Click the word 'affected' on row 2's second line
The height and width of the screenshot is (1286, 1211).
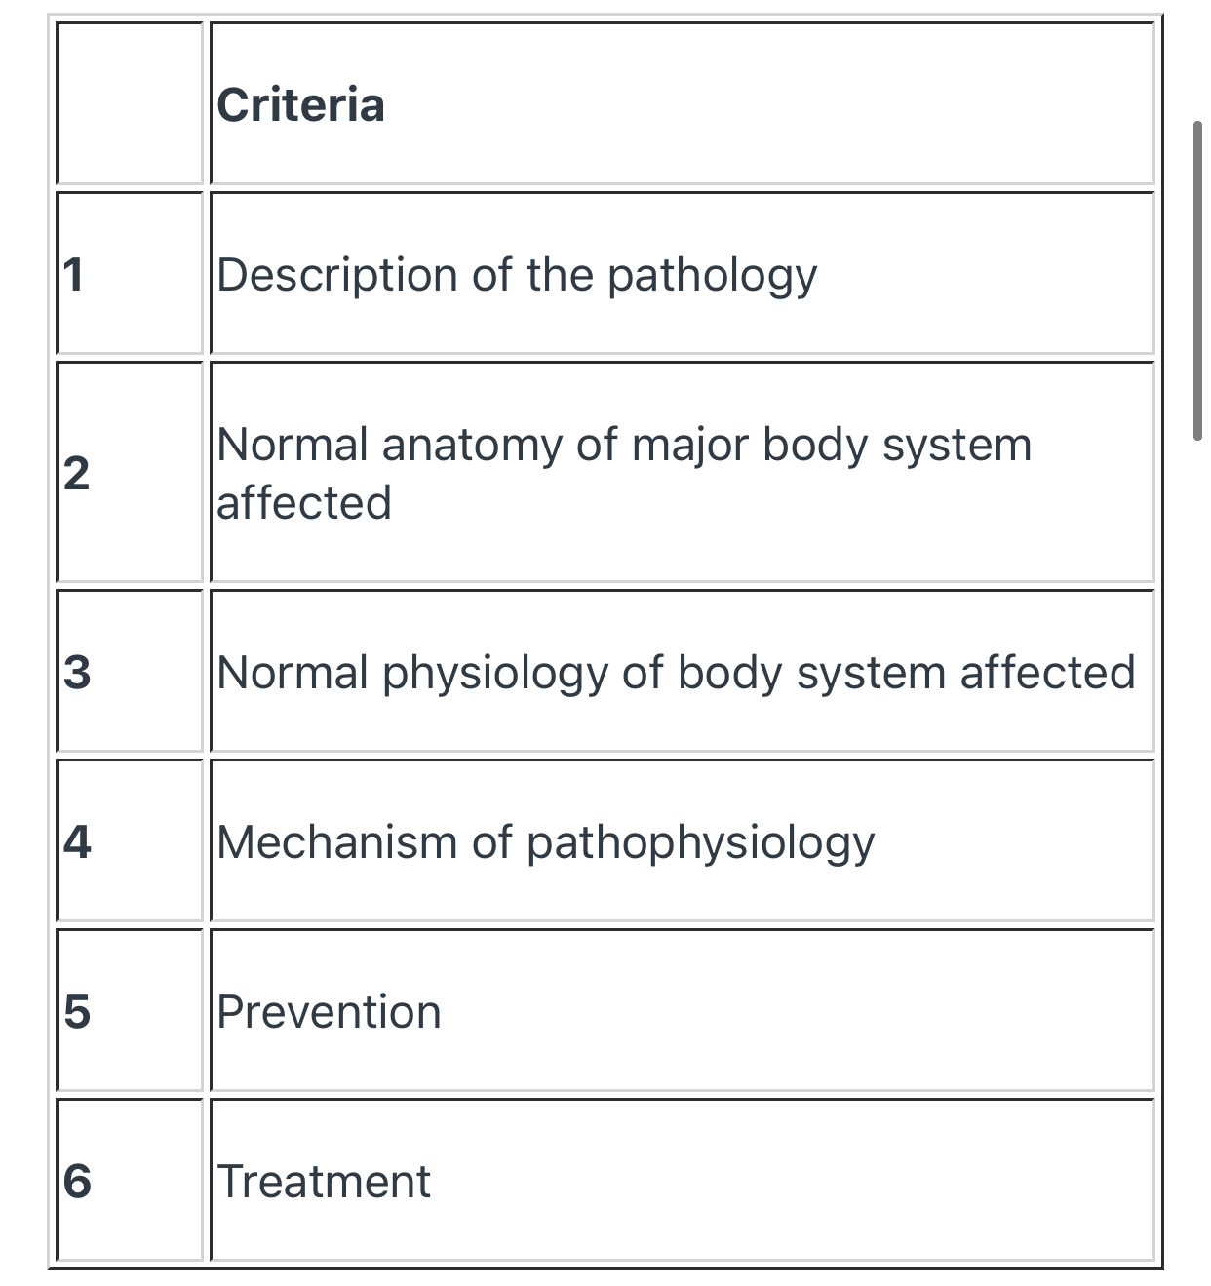coord(303,503)
